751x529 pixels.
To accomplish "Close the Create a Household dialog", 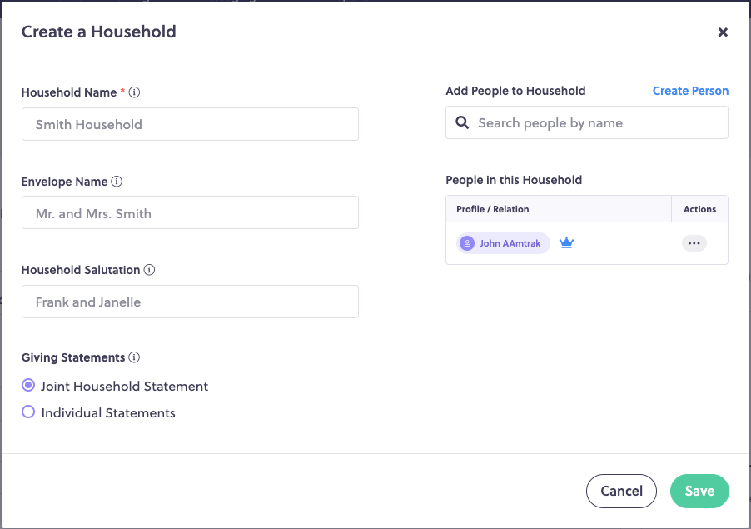I will pos(723,32).
